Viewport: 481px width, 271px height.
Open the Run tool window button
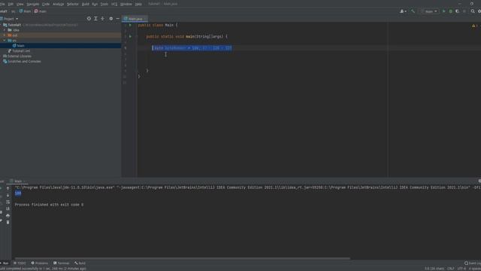click(5, 263)
